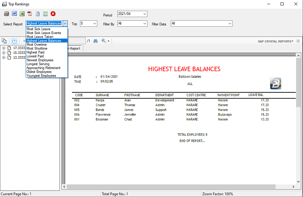This screenshot has width=303, height=197.
Task: Click the LEAVE BAL column header
Action: tap(256, 95)
